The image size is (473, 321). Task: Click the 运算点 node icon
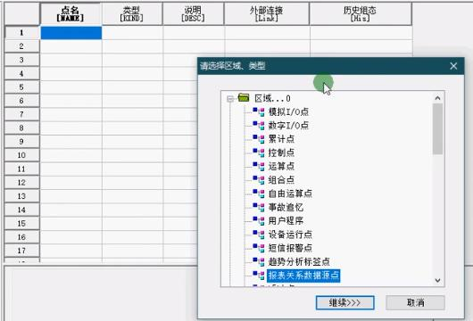point(259,166)
